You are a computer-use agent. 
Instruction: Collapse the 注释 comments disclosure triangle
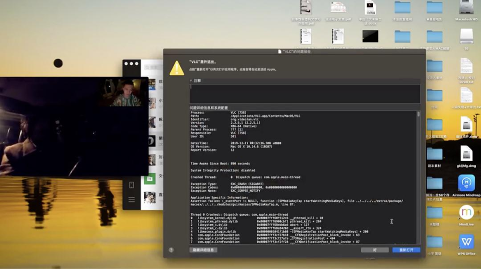191,81
